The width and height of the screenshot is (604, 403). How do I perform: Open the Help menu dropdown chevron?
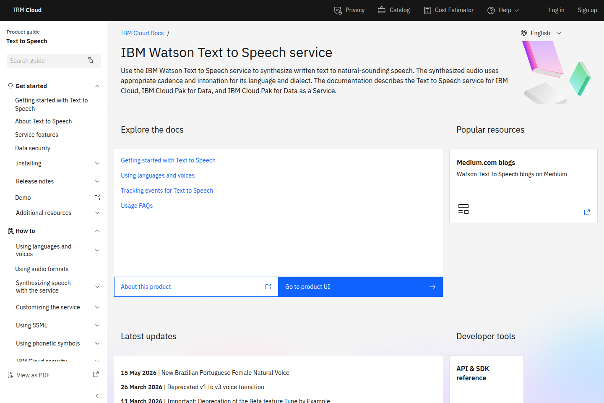point(517,10)
